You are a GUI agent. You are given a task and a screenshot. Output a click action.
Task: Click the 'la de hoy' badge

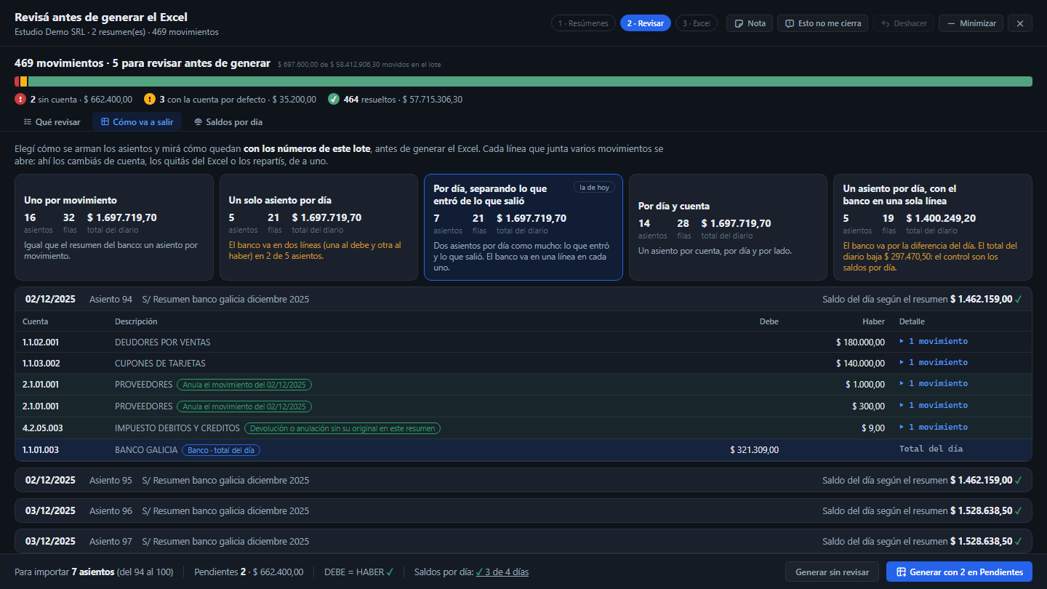tap(594, 187)
